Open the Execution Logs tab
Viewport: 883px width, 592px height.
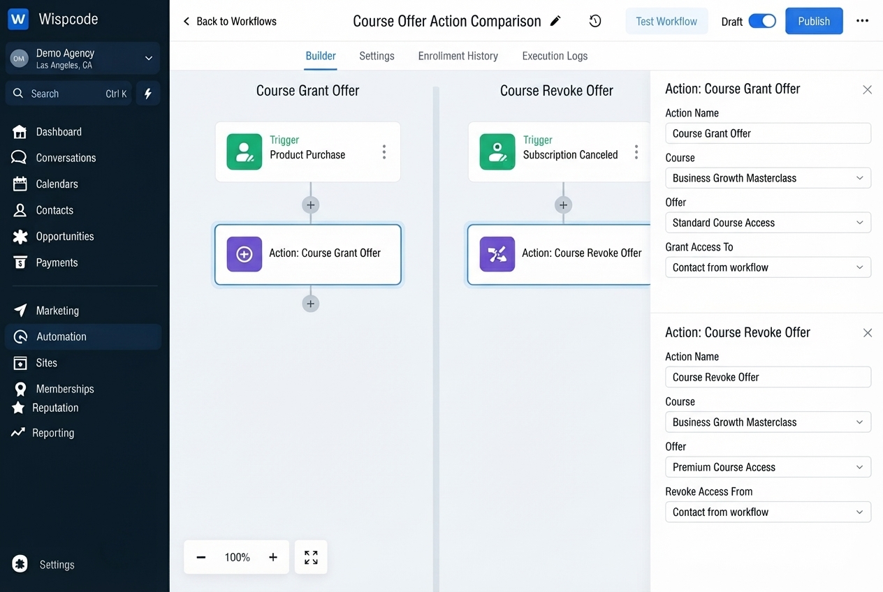coord(555,56)
